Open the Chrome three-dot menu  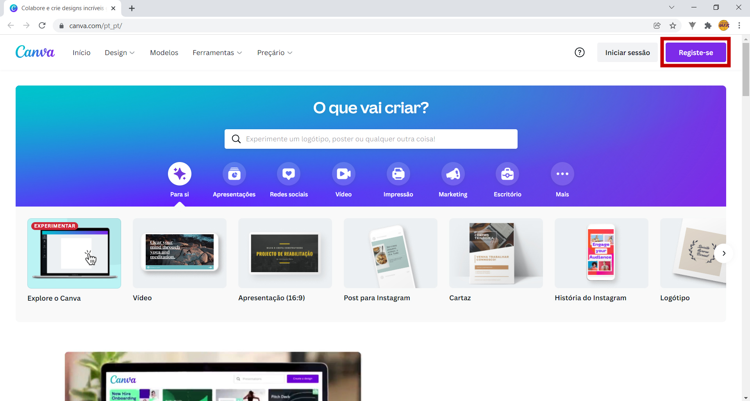point(739,25)
